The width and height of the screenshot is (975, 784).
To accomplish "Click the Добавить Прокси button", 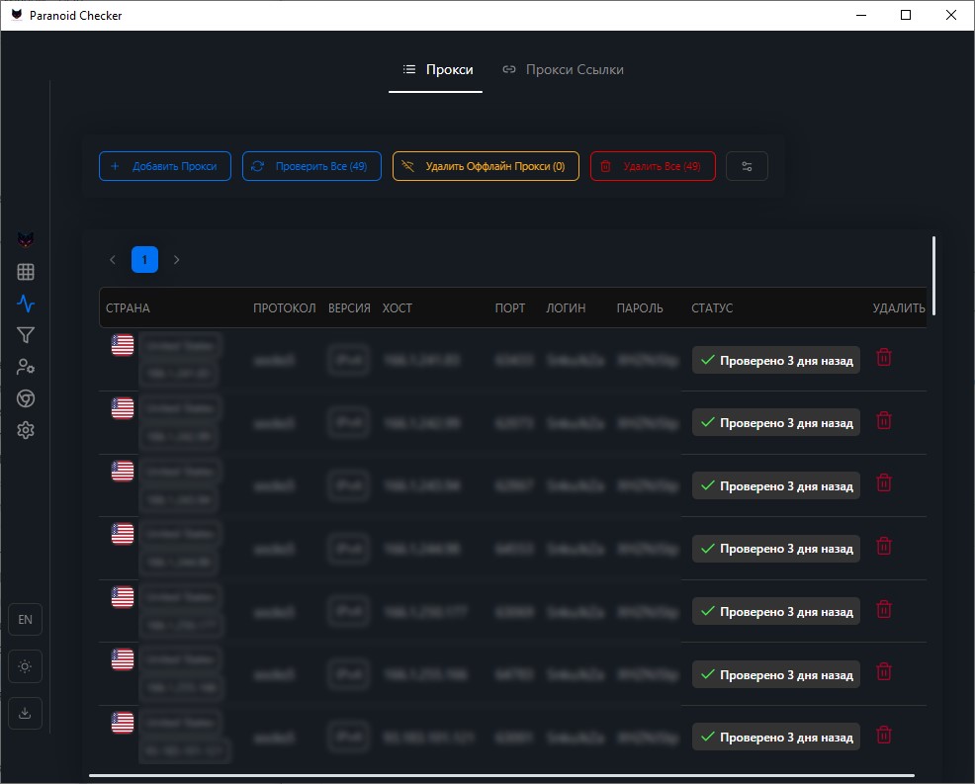I will click(x=164, y=166).
